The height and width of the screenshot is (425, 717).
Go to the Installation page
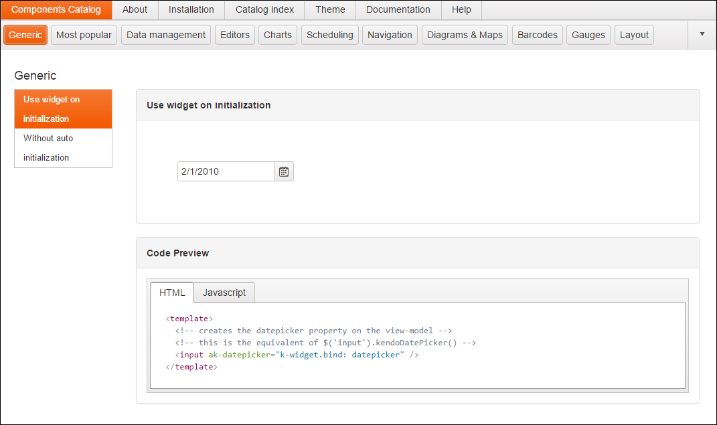(191, 9)
